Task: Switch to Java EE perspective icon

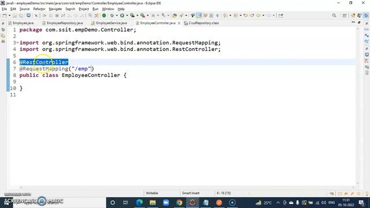Action: point(353,16)
